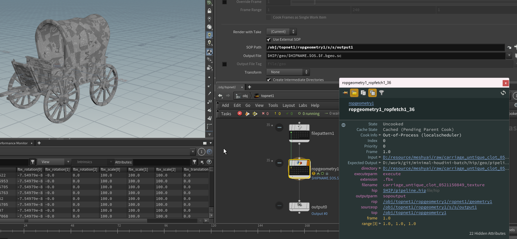
Task: Click the attribute filter funnel icon in spreadsheet
Action: pos(194,162)
